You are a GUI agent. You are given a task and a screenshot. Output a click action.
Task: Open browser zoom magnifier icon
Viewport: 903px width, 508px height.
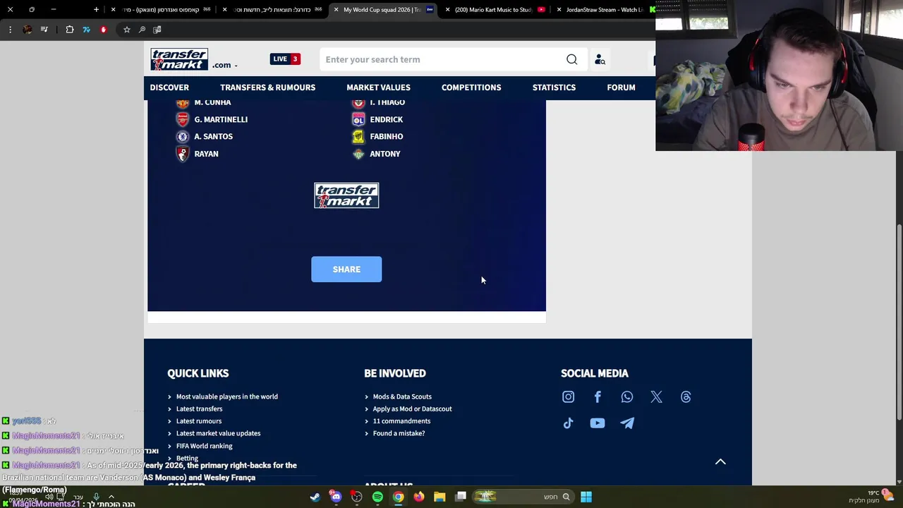point(142,30)
